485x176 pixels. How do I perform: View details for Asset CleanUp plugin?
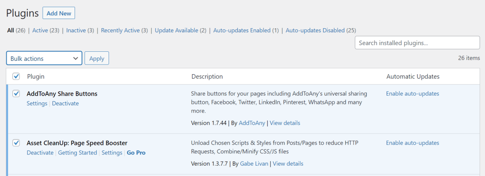click(x=288, y=164)
